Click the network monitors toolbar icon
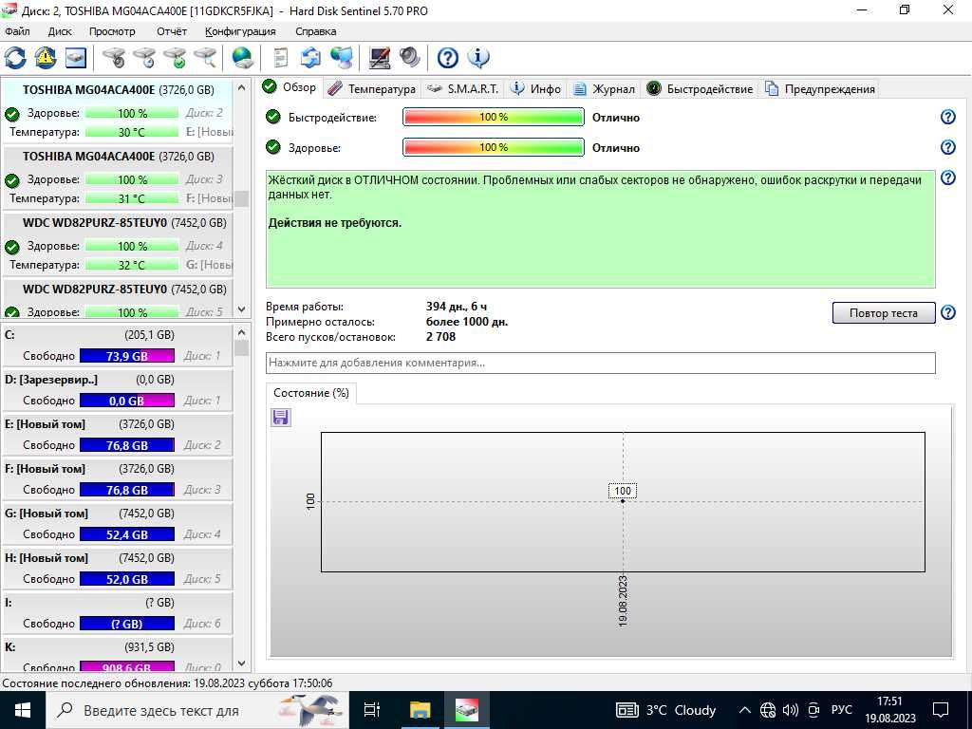This screenshot has height=729, width=972. (x=342, y=58)
